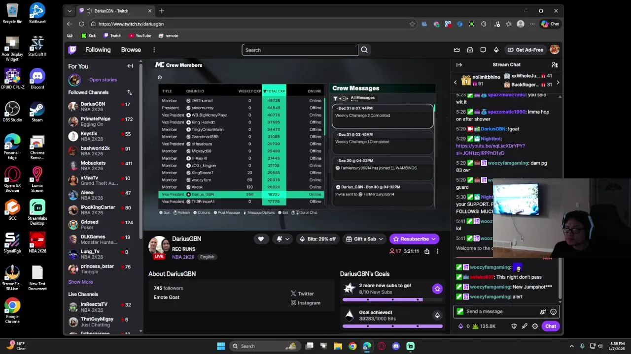
Task: Open tab actions dropdown arrow
Action: click(x=70, y=11)
